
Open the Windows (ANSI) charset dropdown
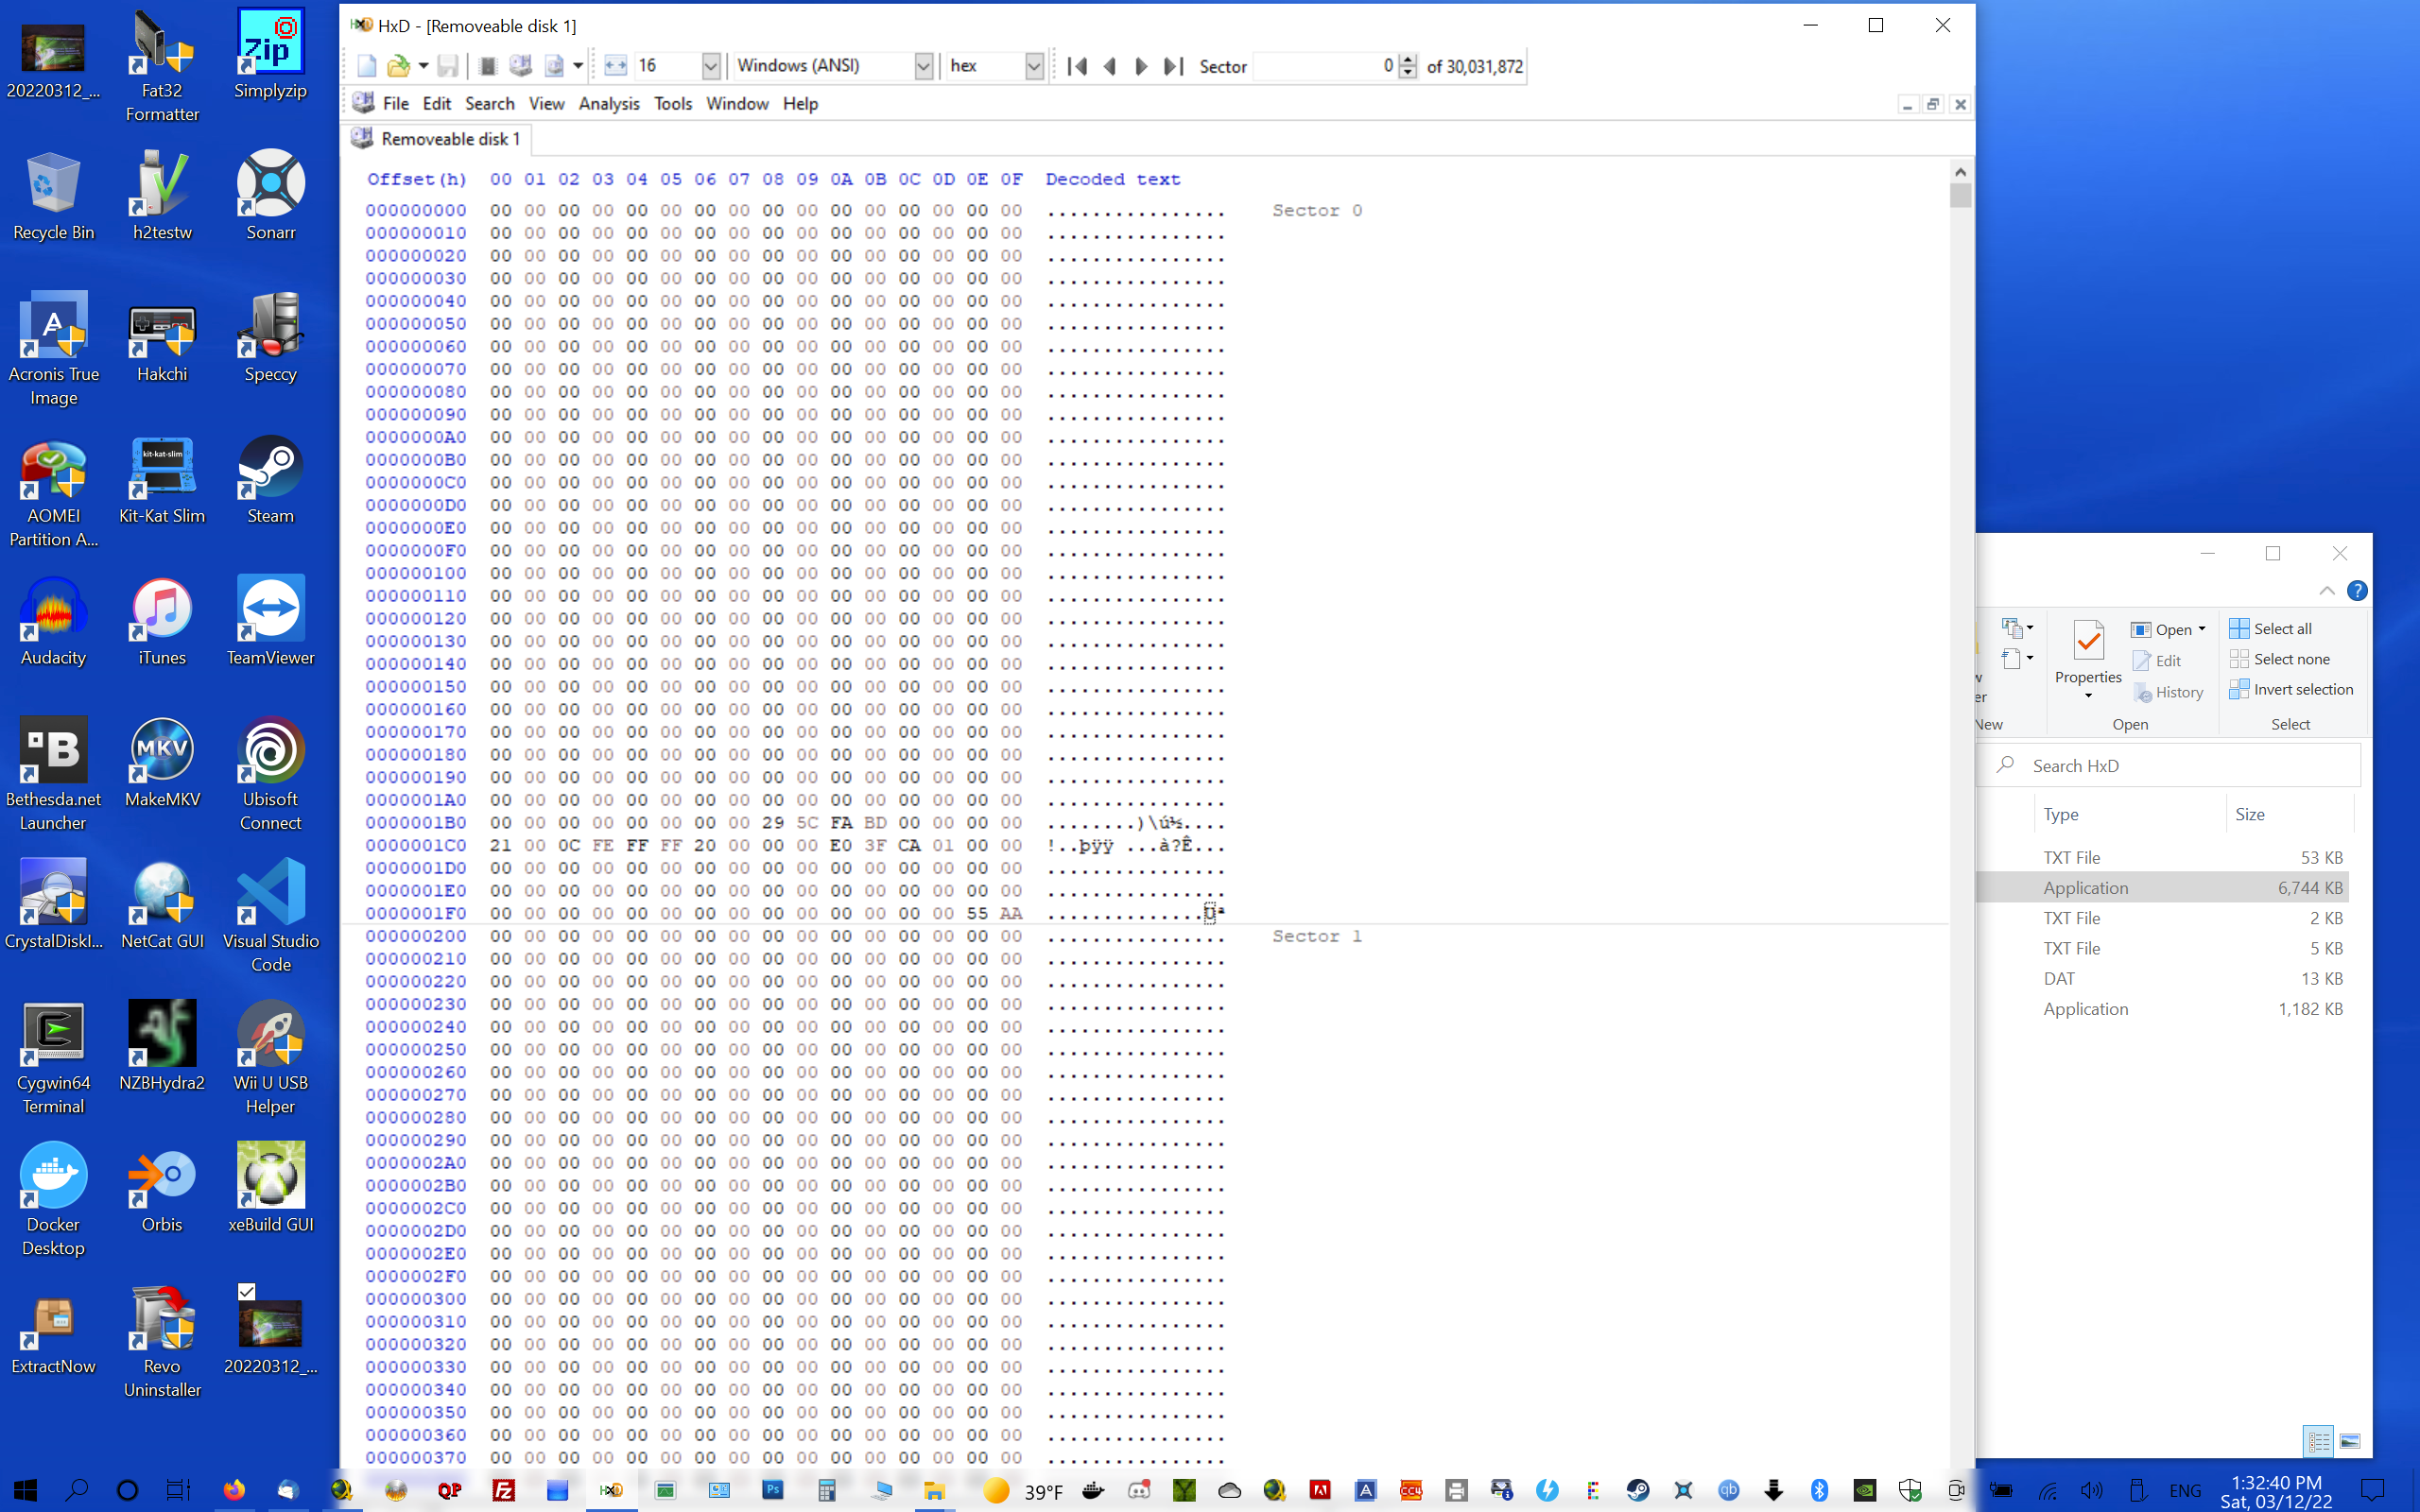[x=923, y=66]
